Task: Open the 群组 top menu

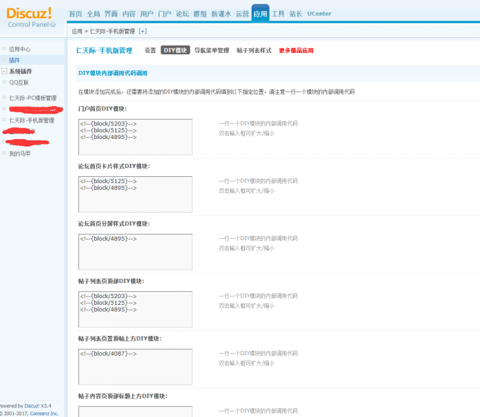Action: click(x=200, y=14)
